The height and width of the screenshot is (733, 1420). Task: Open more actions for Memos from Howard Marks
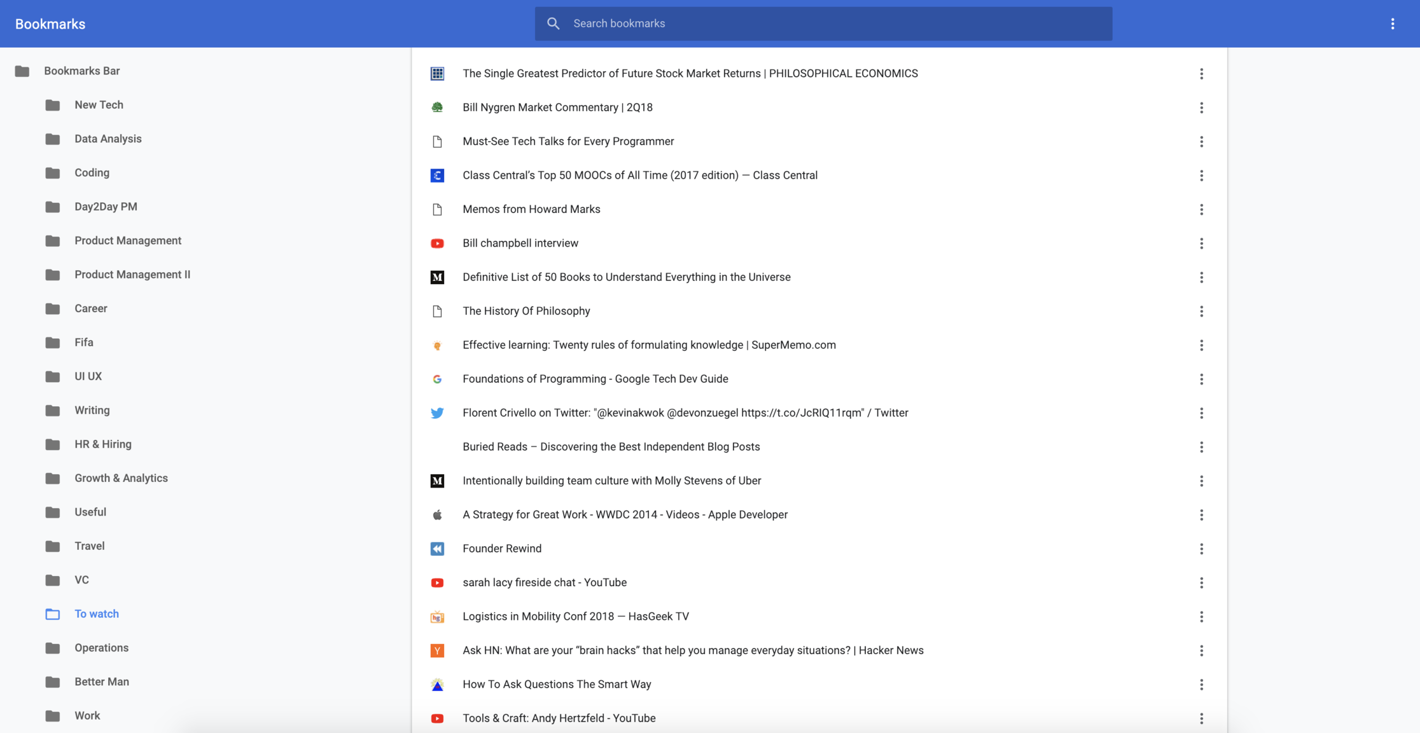[1201, 210]
